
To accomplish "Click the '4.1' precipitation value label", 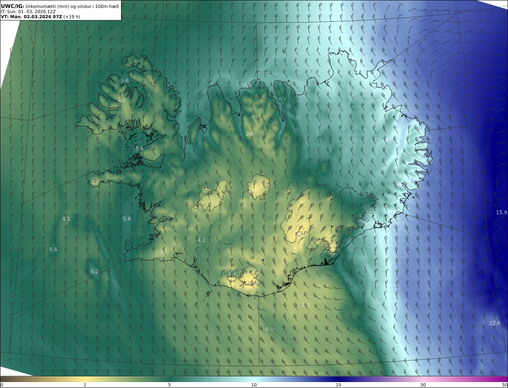I will 66,219.
